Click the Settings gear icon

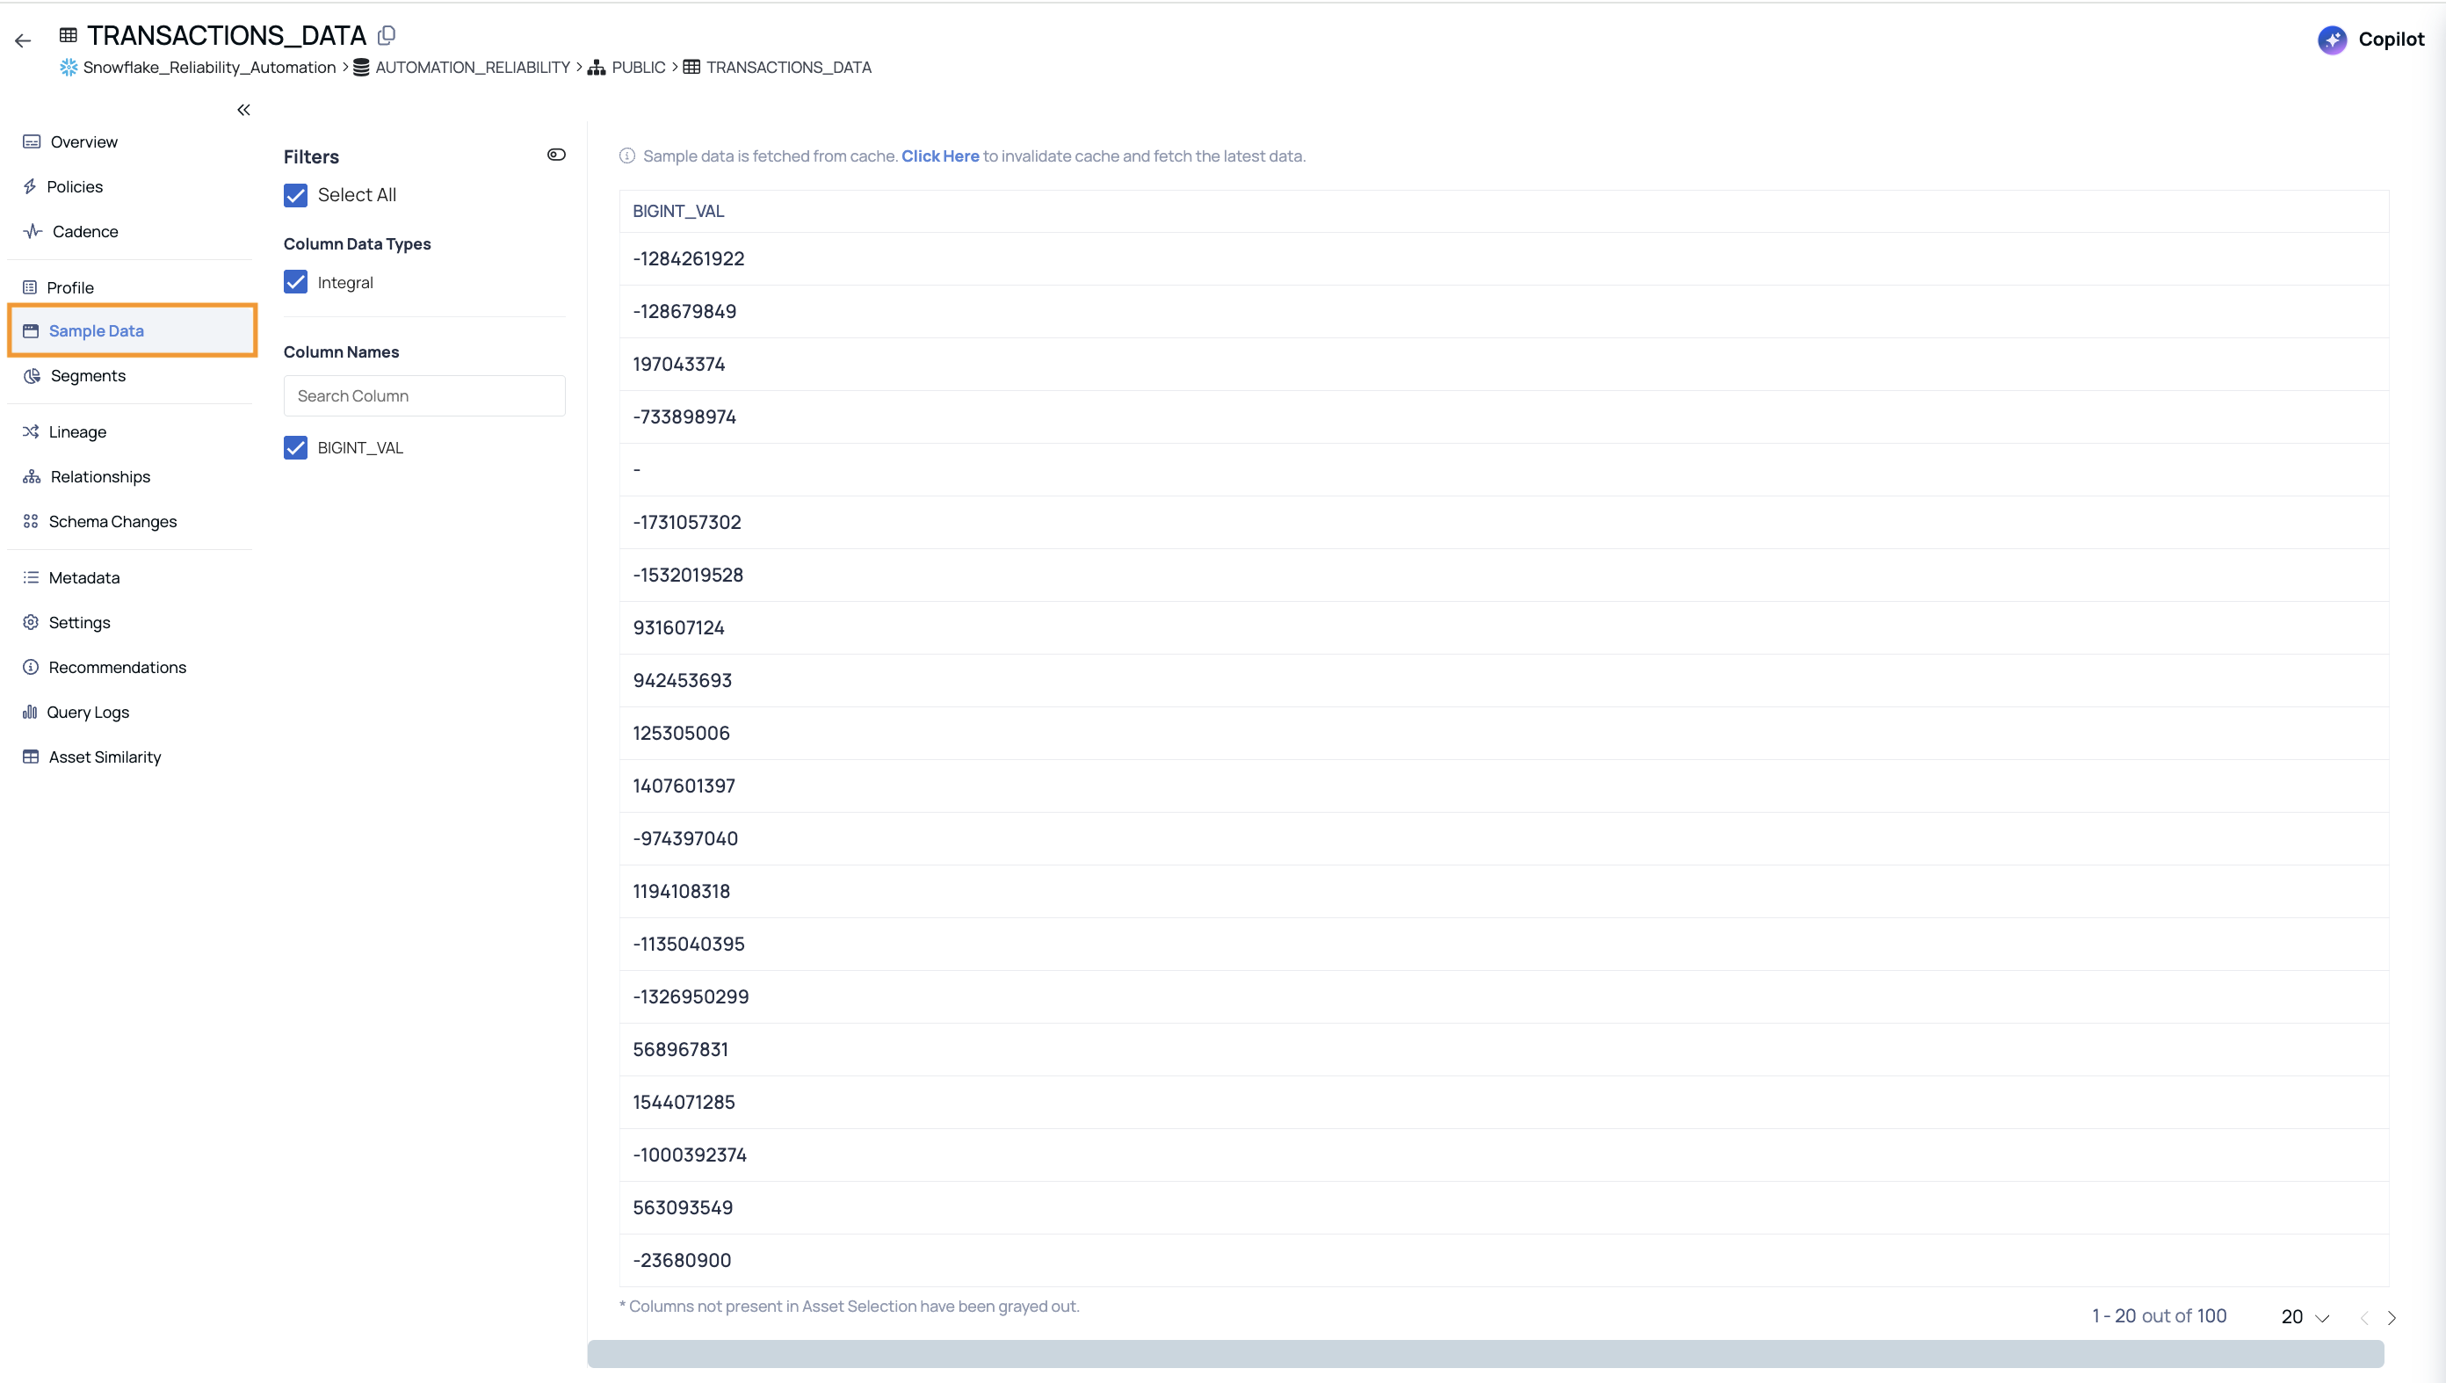point(31,621)
